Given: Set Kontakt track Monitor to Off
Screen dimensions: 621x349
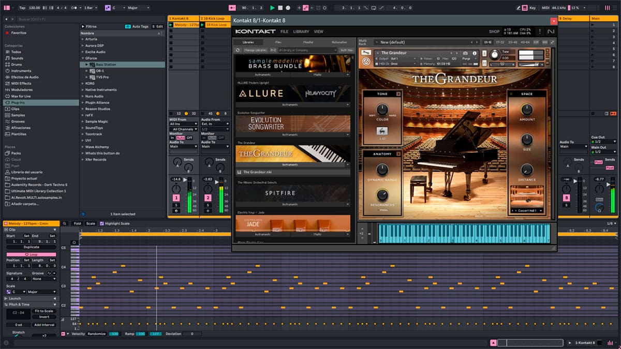Looking at the screenshot, I should point(189,138).
